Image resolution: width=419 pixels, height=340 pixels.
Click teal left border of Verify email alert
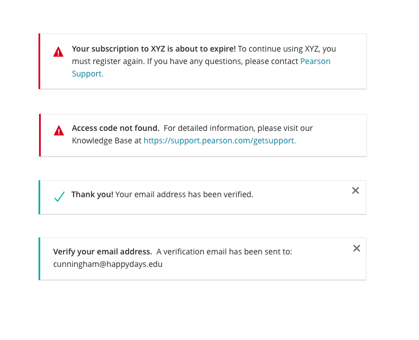click(x=39, y=258)
